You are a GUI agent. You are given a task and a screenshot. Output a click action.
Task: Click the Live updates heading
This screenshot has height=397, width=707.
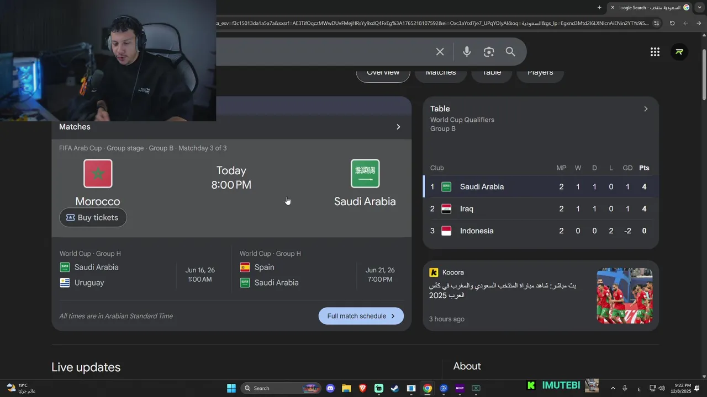[x=86, y=367]
